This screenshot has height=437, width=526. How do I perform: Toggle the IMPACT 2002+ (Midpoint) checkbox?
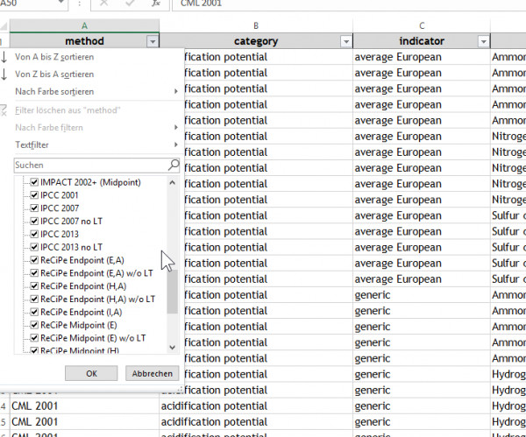tap(34, 182)
